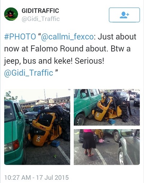Click the 10:27 AM tweet timestamp
The height and width of the screenshot is (183, 144).
17,178
